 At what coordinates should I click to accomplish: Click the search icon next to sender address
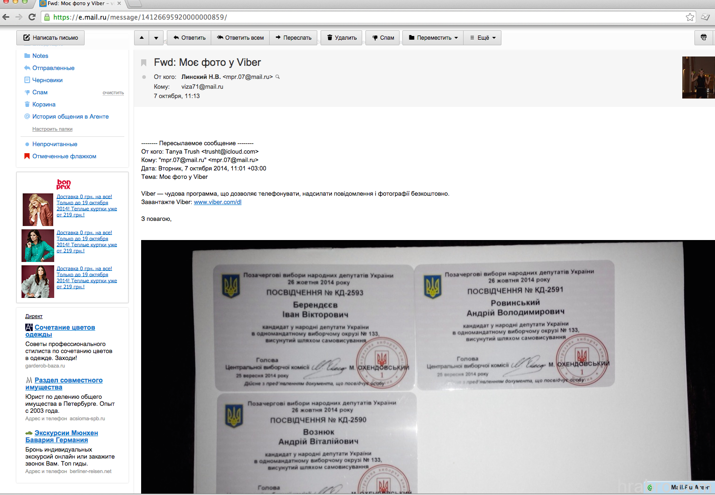(278, 77)
